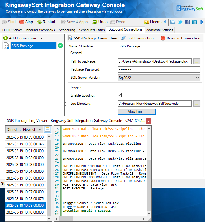Image resolution: width=205 pixels, height=222 pixels.
Task: Select the 2025-03-19 10:05:00.000 log entry
Action: (x=25, y=178)
